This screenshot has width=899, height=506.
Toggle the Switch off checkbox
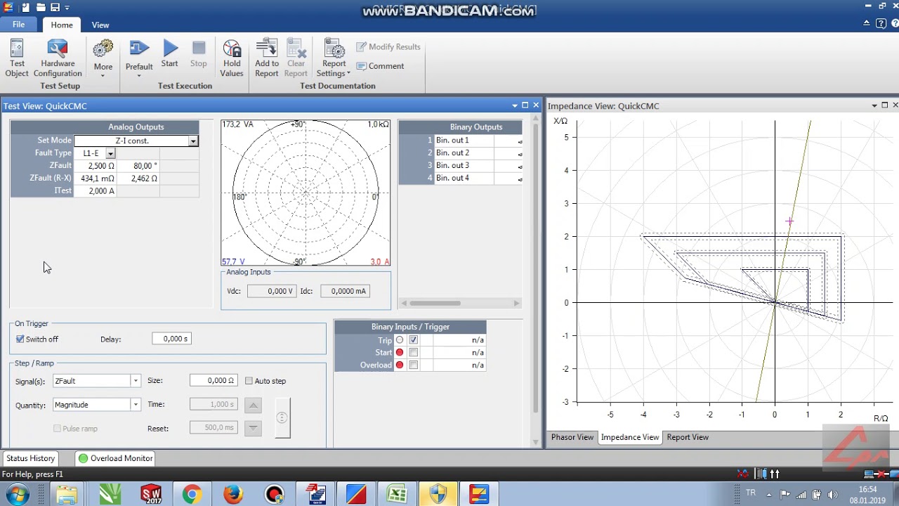pos(20,339)
